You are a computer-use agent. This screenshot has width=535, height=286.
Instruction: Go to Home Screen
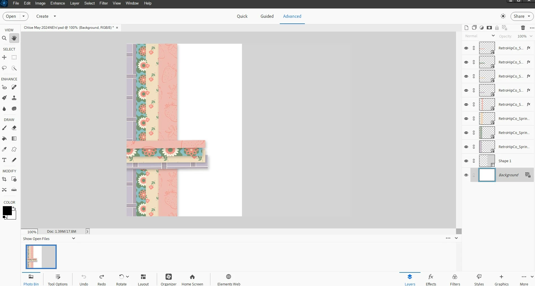tap(192, 280)
